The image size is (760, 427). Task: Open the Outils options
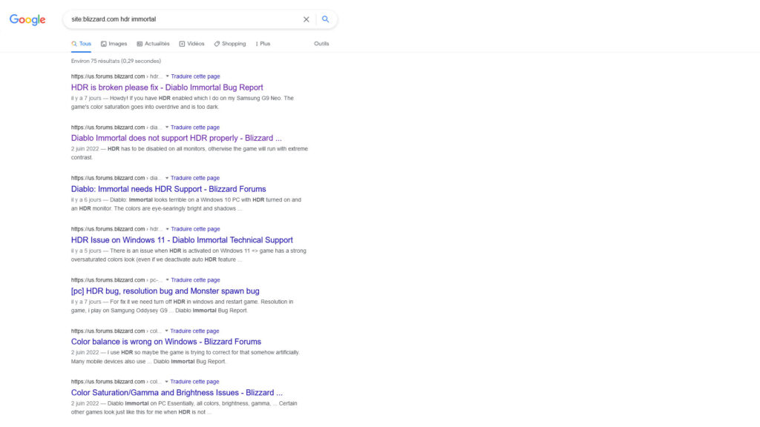[x=321, y=44]
